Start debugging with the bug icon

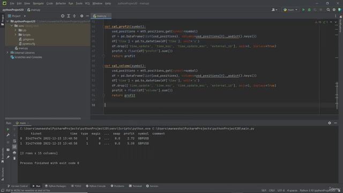pyautogui.click(x=309, y=10)
